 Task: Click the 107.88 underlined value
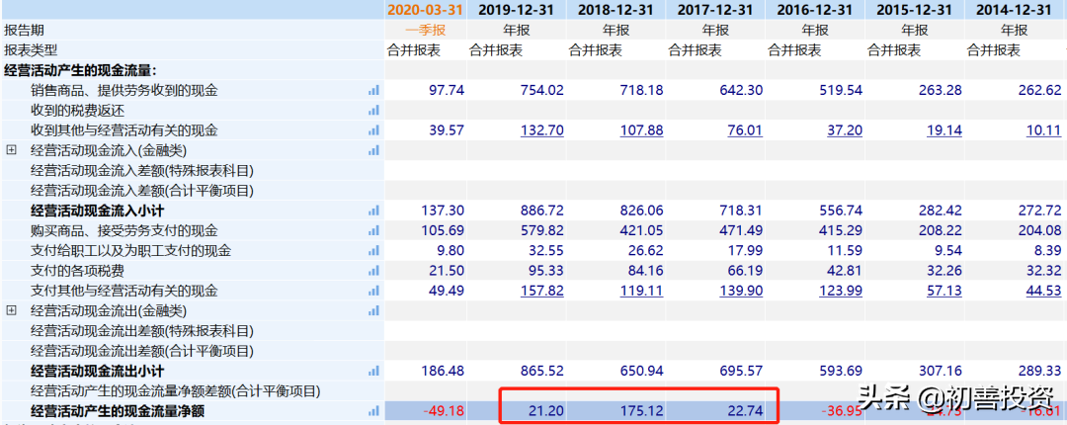(642, 130)
